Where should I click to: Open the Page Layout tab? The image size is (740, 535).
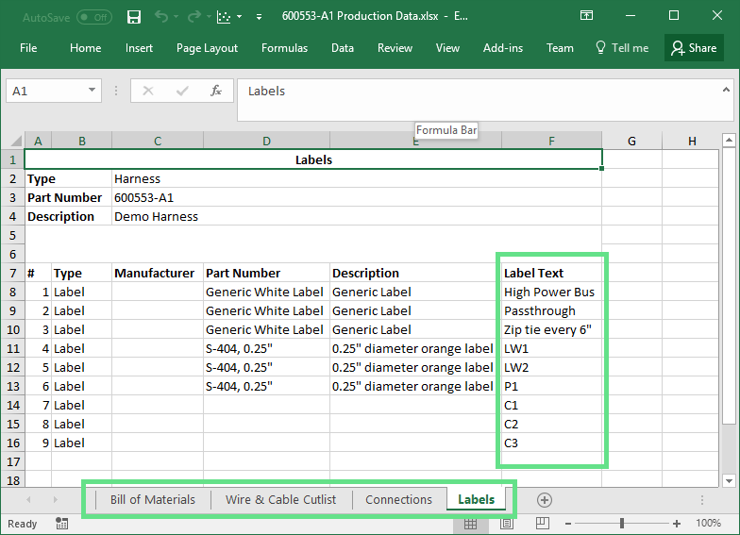[207, 48]
